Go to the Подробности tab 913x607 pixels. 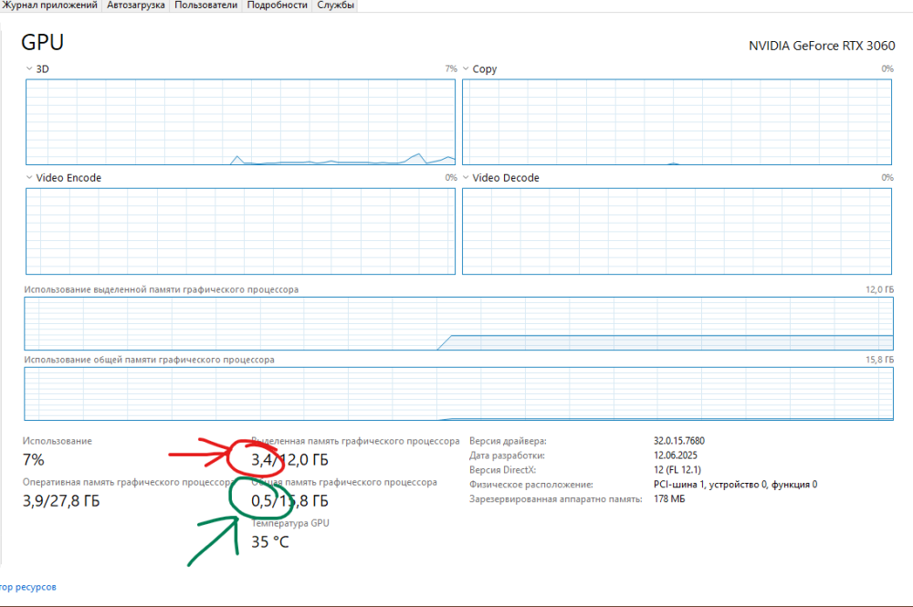[x=277, y=5]
